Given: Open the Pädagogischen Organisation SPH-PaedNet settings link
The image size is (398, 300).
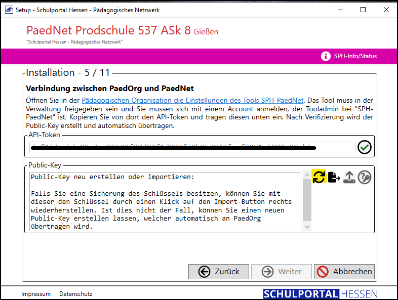Looking at the screenshot, I should click(192, 101).
